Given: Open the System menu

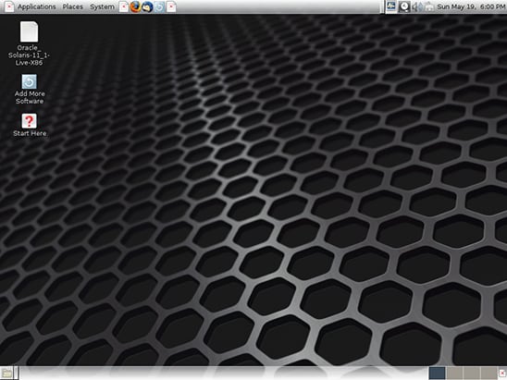Looking at the screenshot, I should click(x=102, y=6).
